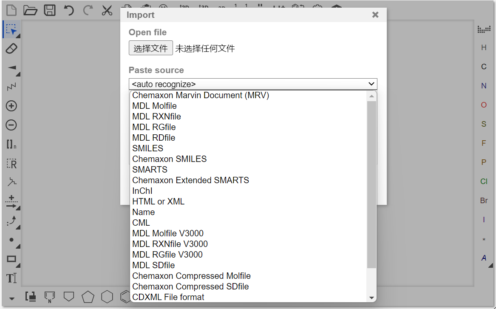Choose Hydrogen atom H
Viewport: 496px width, 309px height.
(484, 48)
